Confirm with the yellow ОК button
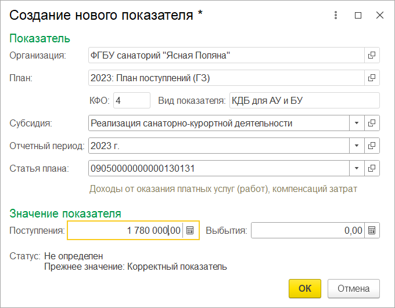The image size is (395, 308). pyautogui.click(x=305, y=288)
